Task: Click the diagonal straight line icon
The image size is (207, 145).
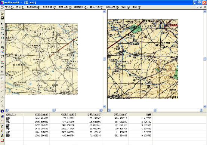Action: 2,101
